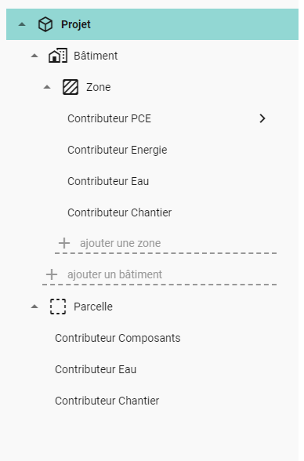Click the Bâtiment building icon

click(58, 56)
